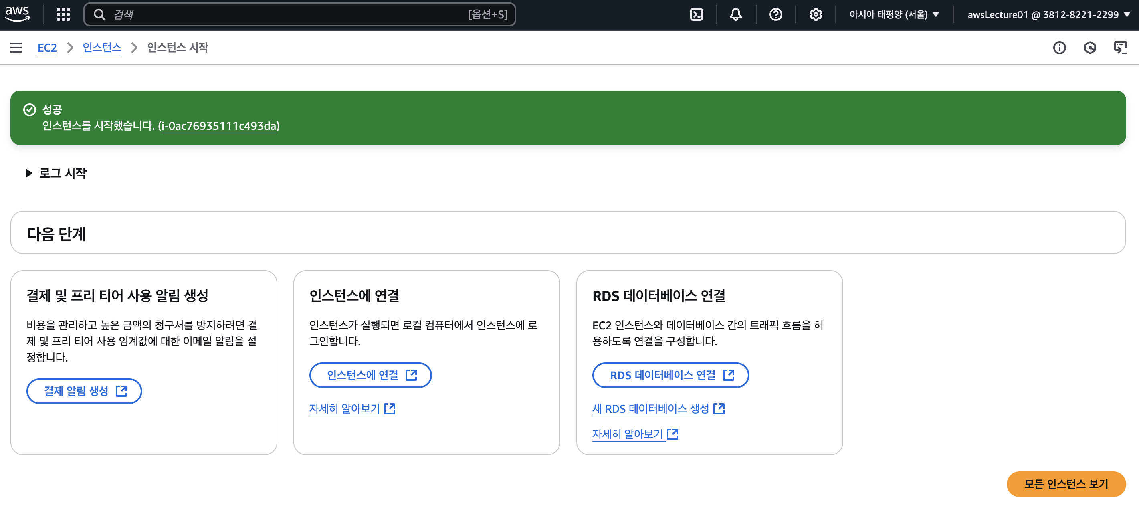Open the help question mark icon
Image resolution: width=1139 pixels, height=505 pixels.
[x=775, y=14]
